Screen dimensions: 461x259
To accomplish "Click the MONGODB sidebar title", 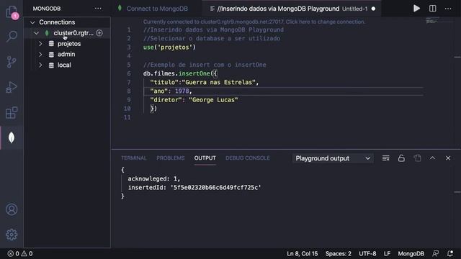I will coord(47,9).
